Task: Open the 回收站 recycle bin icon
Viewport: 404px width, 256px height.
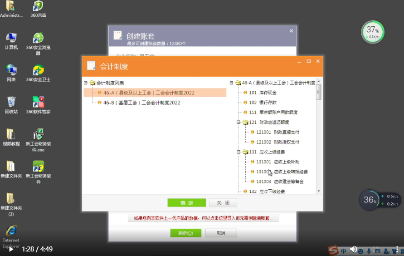Action: [11, 102]
